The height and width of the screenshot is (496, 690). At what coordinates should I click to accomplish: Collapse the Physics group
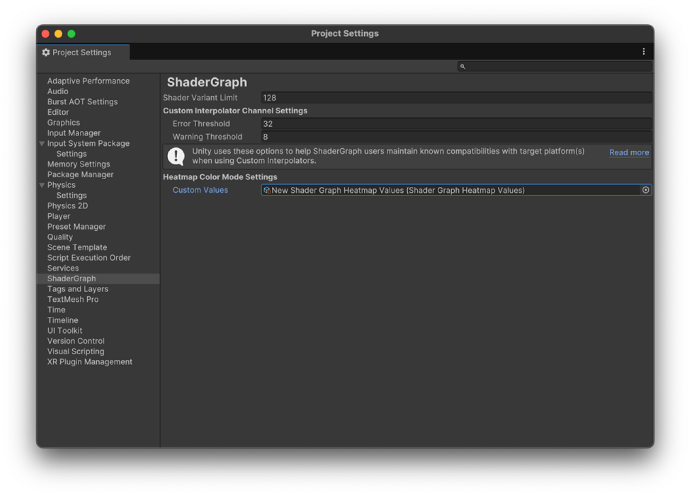point(42,185)
